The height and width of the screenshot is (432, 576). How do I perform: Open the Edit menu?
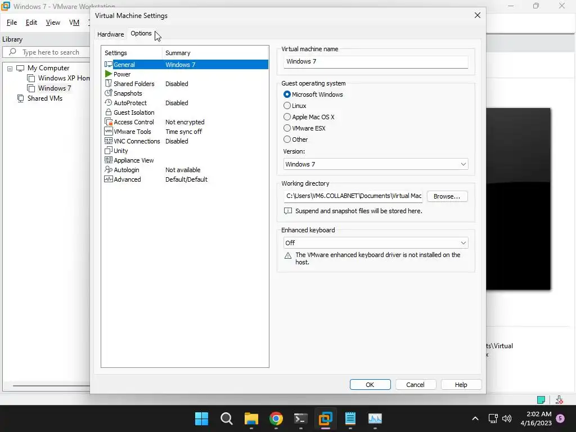pyautogui.click(x=31, y=22)
